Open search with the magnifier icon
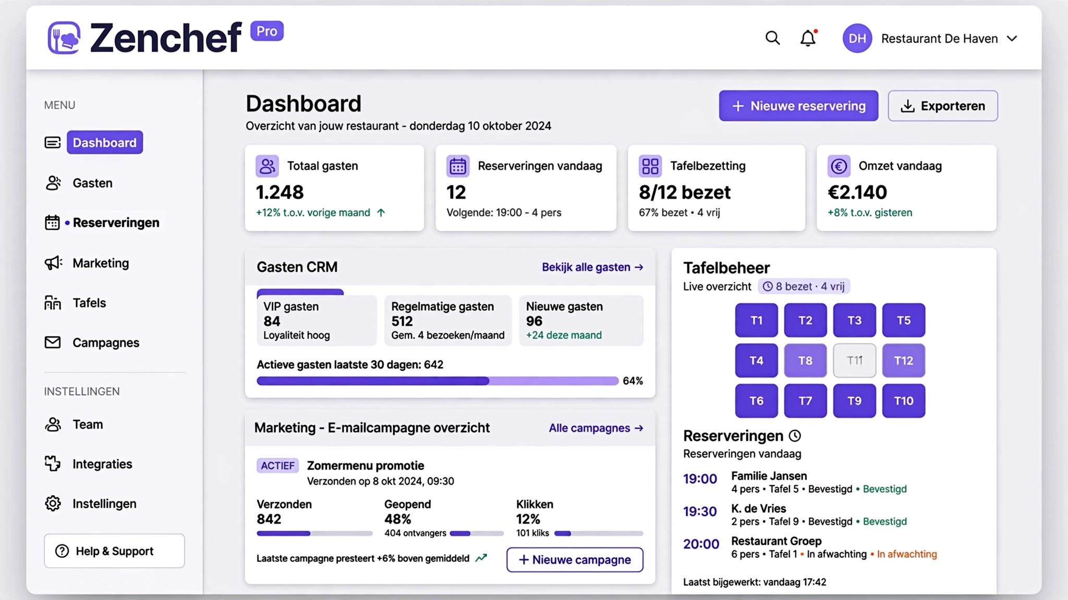 click(x=772, y=38)
